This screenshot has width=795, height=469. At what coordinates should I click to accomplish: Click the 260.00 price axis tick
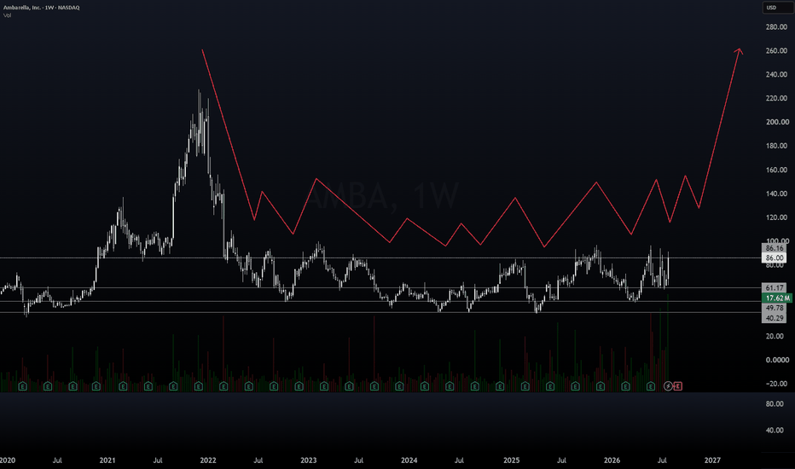pos(776,50)
